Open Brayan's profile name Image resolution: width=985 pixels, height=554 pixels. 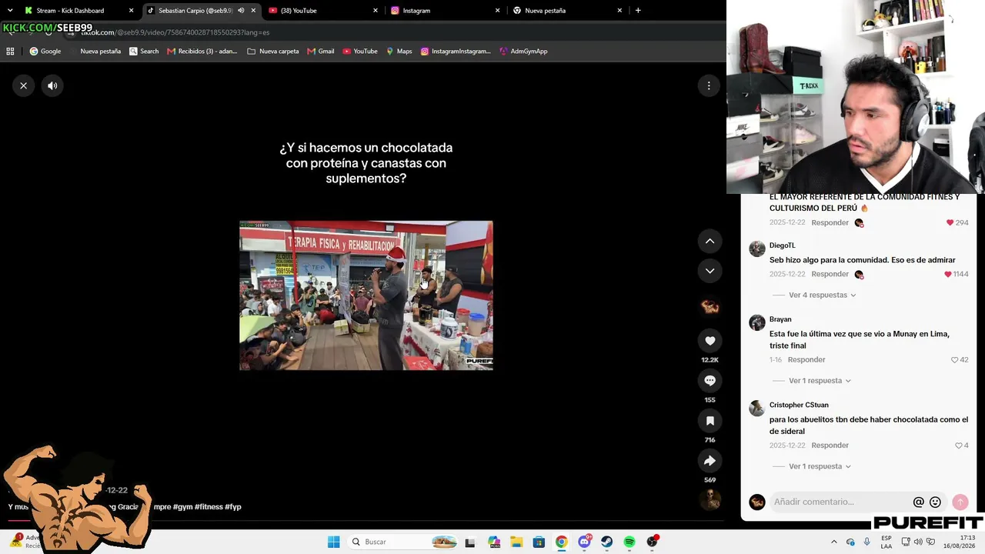pyautogui.click(x=780, y=319)
